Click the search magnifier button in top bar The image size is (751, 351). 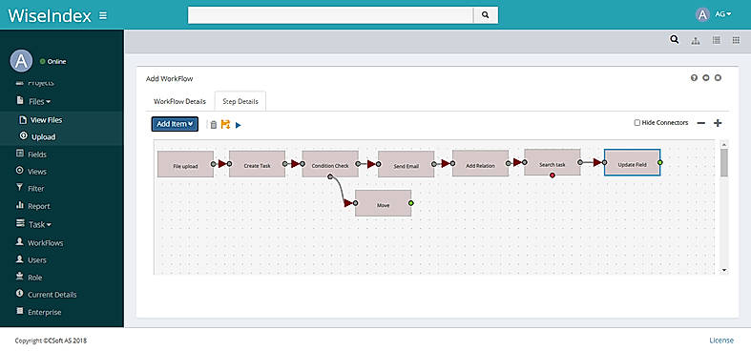[x=486, y=15]
